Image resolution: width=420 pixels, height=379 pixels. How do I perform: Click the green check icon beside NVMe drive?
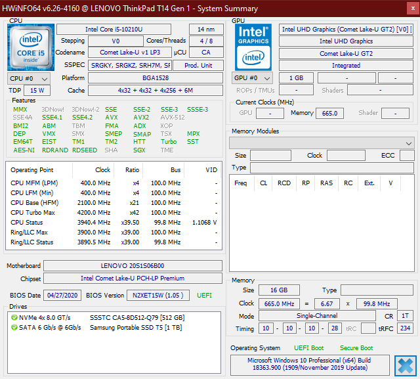(14, 317)
